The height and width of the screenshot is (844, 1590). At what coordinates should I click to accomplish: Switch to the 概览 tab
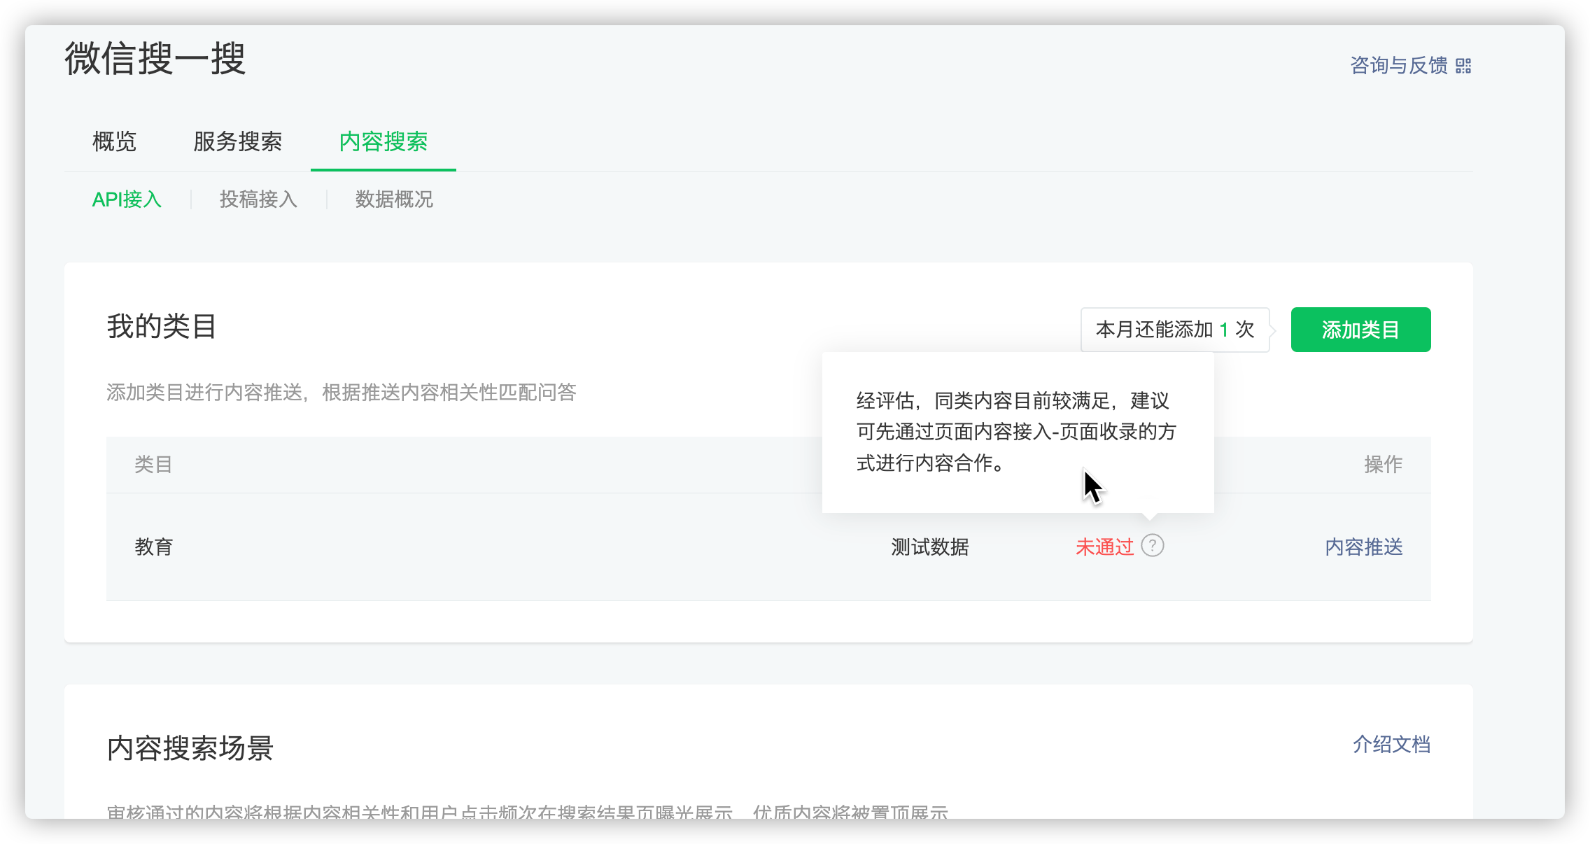pyautogui.click(x=114, y=141)
